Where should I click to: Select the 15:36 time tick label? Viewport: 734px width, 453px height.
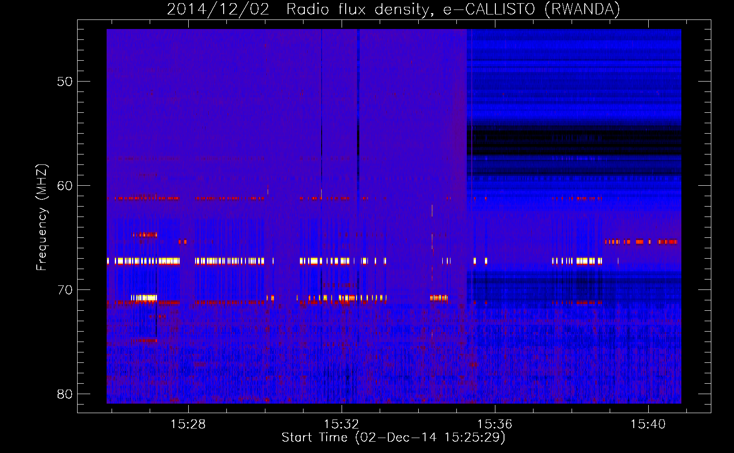click(494, 424)
